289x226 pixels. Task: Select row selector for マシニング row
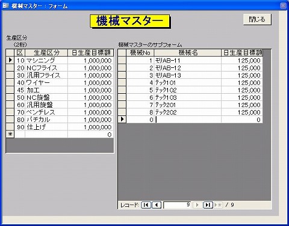tap(10, 60)
